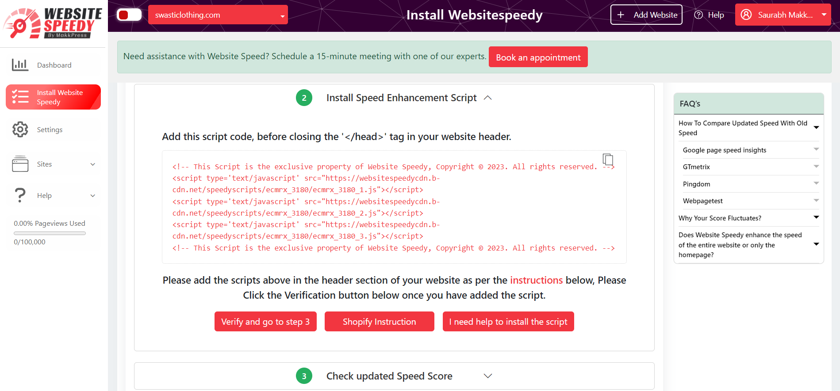The image size is (840, 391).
Task: Click I need help to install the script
Action: tap(508, 322)
